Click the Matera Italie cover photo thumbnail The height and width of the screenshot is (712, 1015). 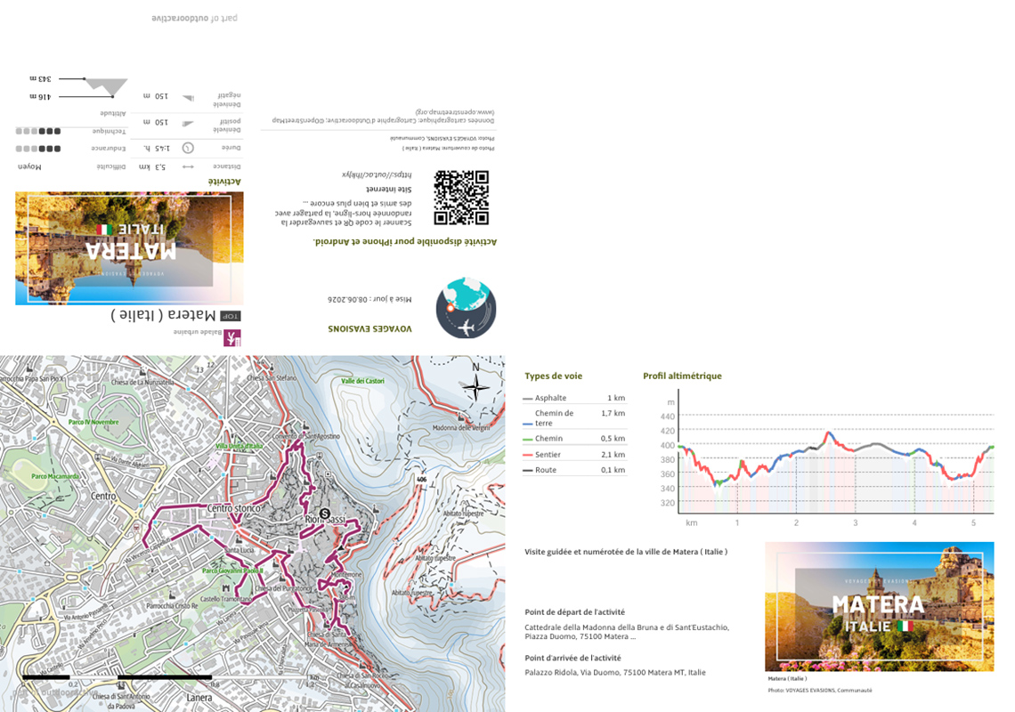pyautogui.click(x=879, y=606)
